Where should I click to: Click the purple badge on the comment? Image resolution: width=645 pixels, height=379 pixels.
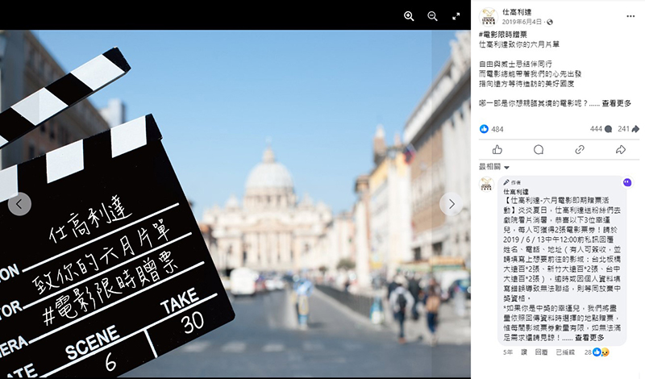tap(627, 182)
